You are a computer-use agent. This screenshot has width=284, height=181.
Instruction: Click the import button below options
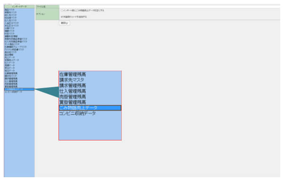(x=65, y=23)
